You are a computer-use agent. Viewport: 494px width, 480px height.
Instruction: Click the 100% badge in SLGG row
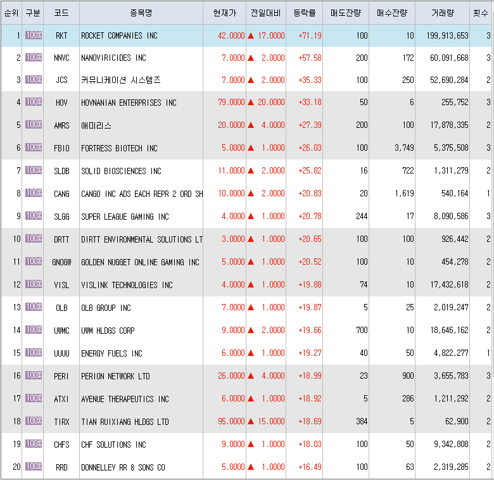34,216
